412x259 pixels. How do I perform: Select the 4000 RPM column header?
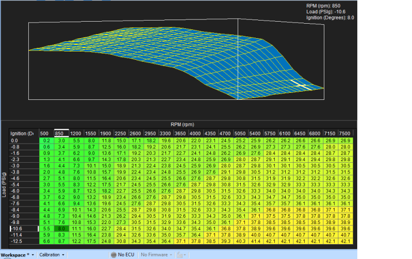coord(195,133)
